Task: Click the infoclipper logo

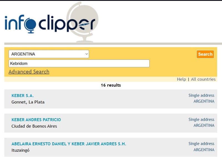Action: click(52, 23)
